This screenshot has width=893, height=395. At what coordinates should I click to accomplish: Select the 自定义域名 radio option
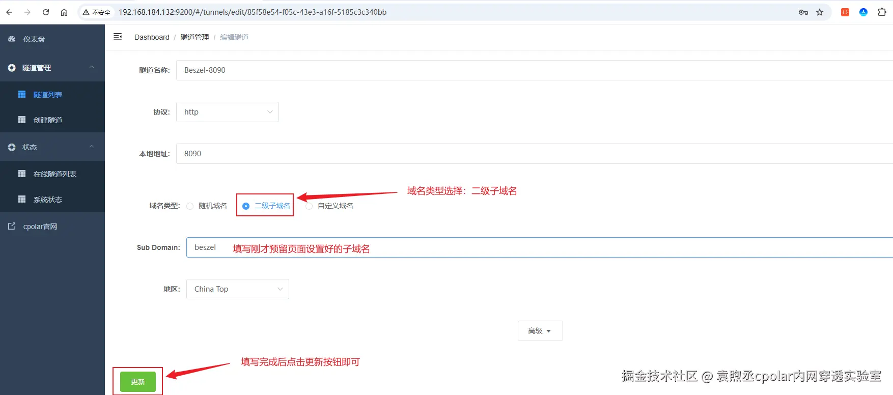tap(309, 206)
